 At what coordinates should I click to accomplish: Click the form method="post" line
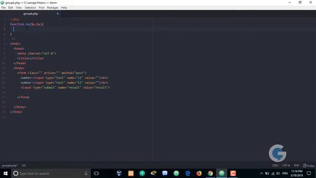[52, 73]
